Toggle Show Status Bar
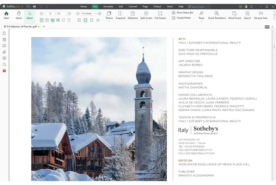The width and height of the screenshot is (276, 185). pos(182,13)
